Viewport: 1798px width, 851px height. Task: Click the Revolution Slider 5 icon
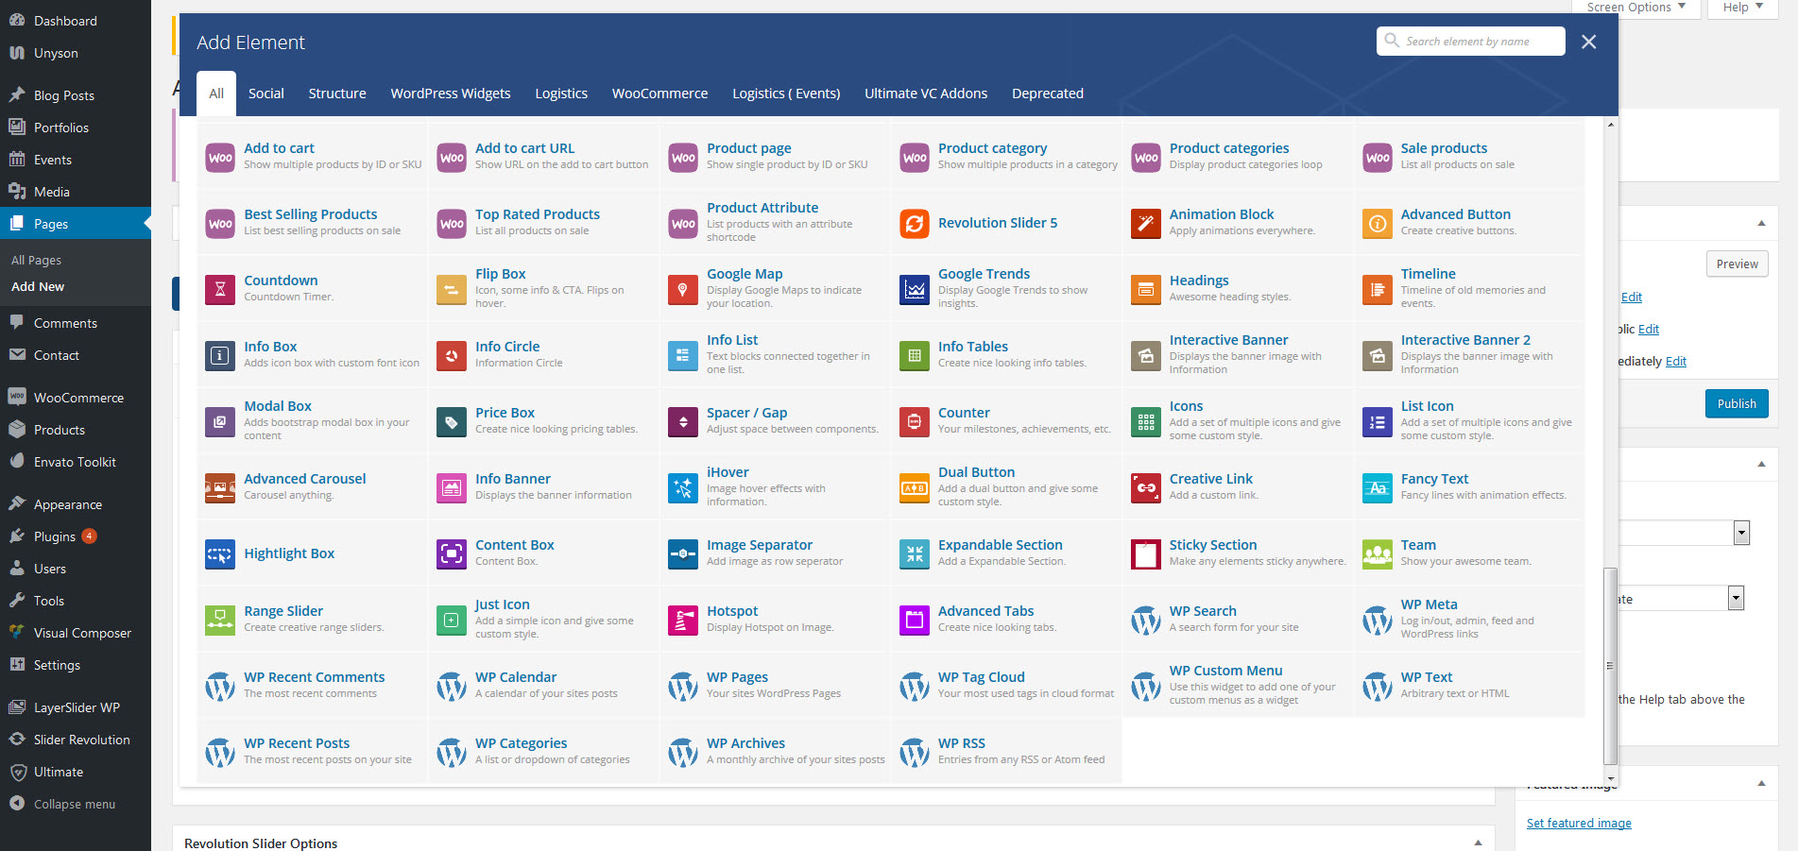coord(915,223)
